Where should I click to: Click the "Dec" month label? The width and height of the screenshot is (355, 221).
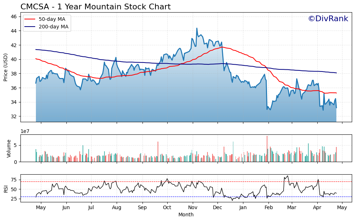[x=218, y=207]
